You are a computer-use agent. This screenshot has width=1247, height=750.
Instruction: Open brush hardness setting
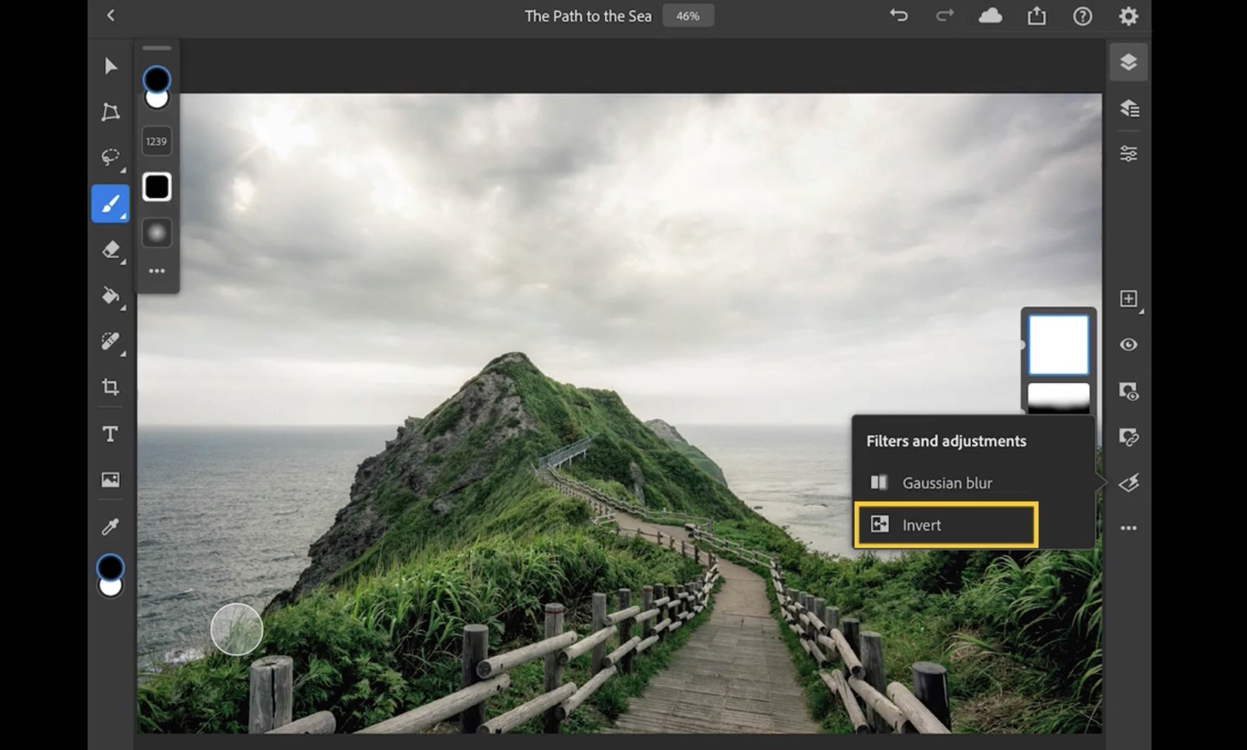point(157,233)
